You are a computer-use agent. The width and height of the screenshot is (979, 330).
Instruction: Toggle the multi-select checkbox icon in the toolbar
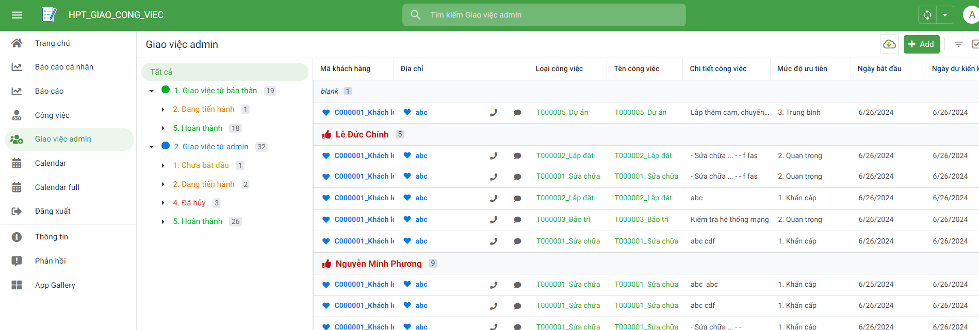pos(974,44)
